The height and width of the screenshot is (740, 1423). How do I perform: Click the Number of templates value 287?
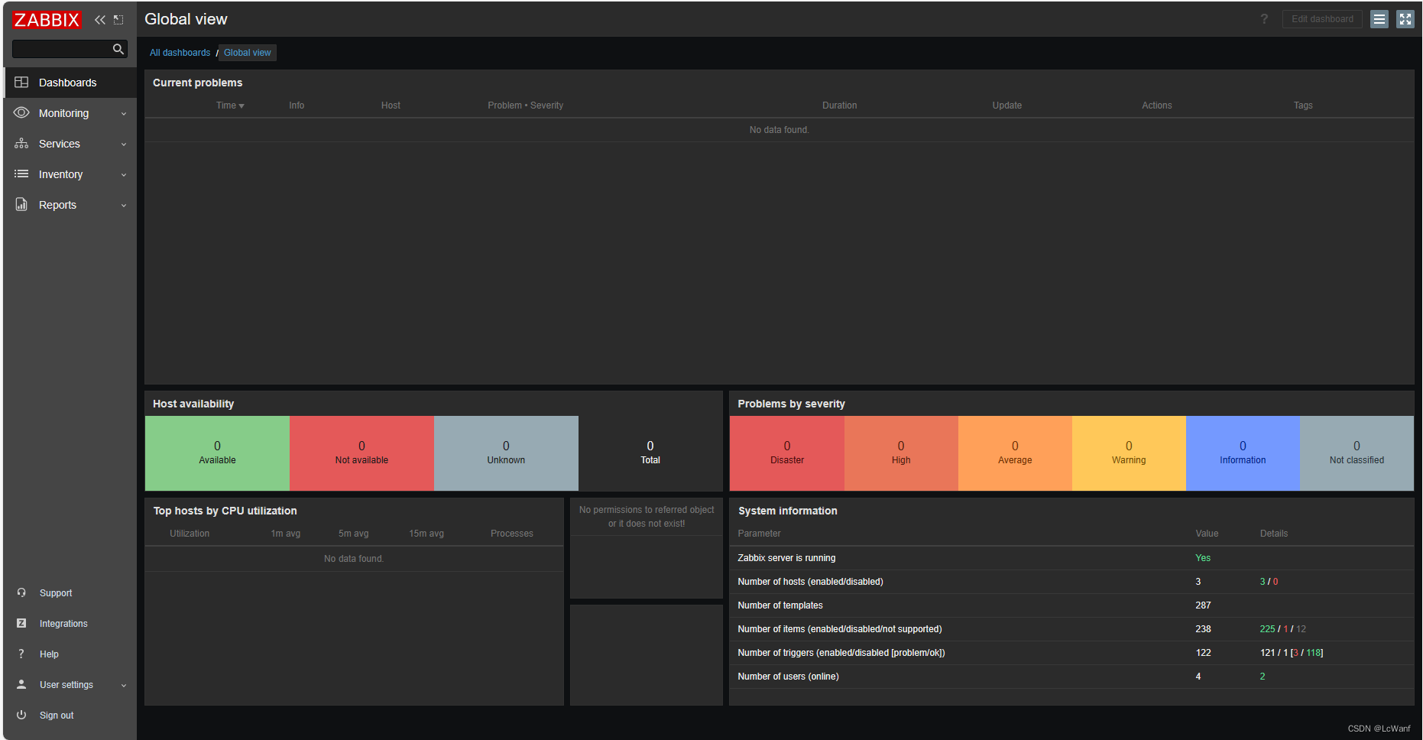pyautogui.click(x=1203, y=605)
